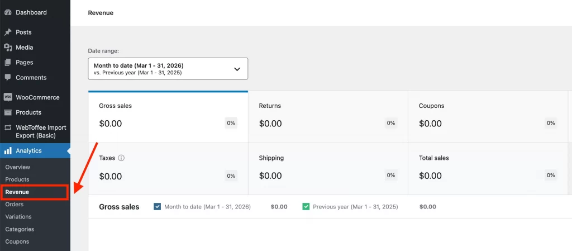The image size is (572, 251).
Task: Click the Revenue page heading
Action: [x=101, y=13]
